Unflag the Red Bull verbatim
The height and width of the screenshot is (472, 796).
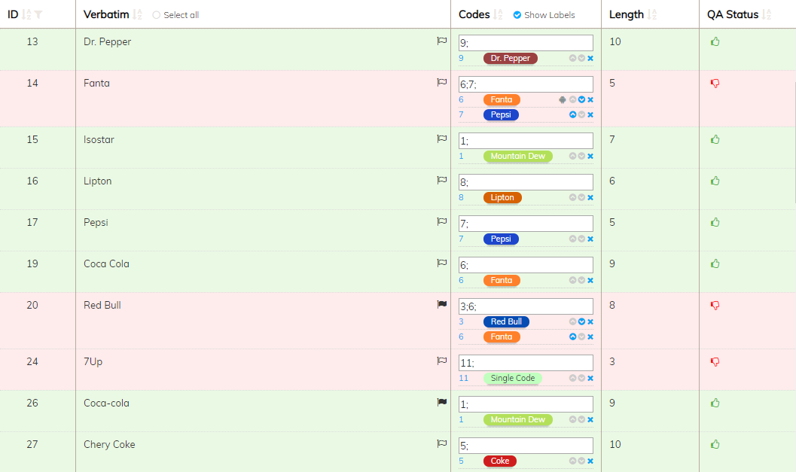[442, 305]
